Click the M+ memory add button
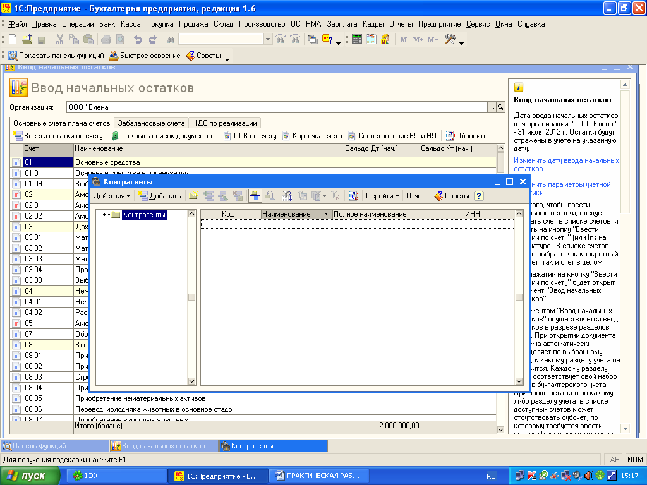 tap(418, 40)
